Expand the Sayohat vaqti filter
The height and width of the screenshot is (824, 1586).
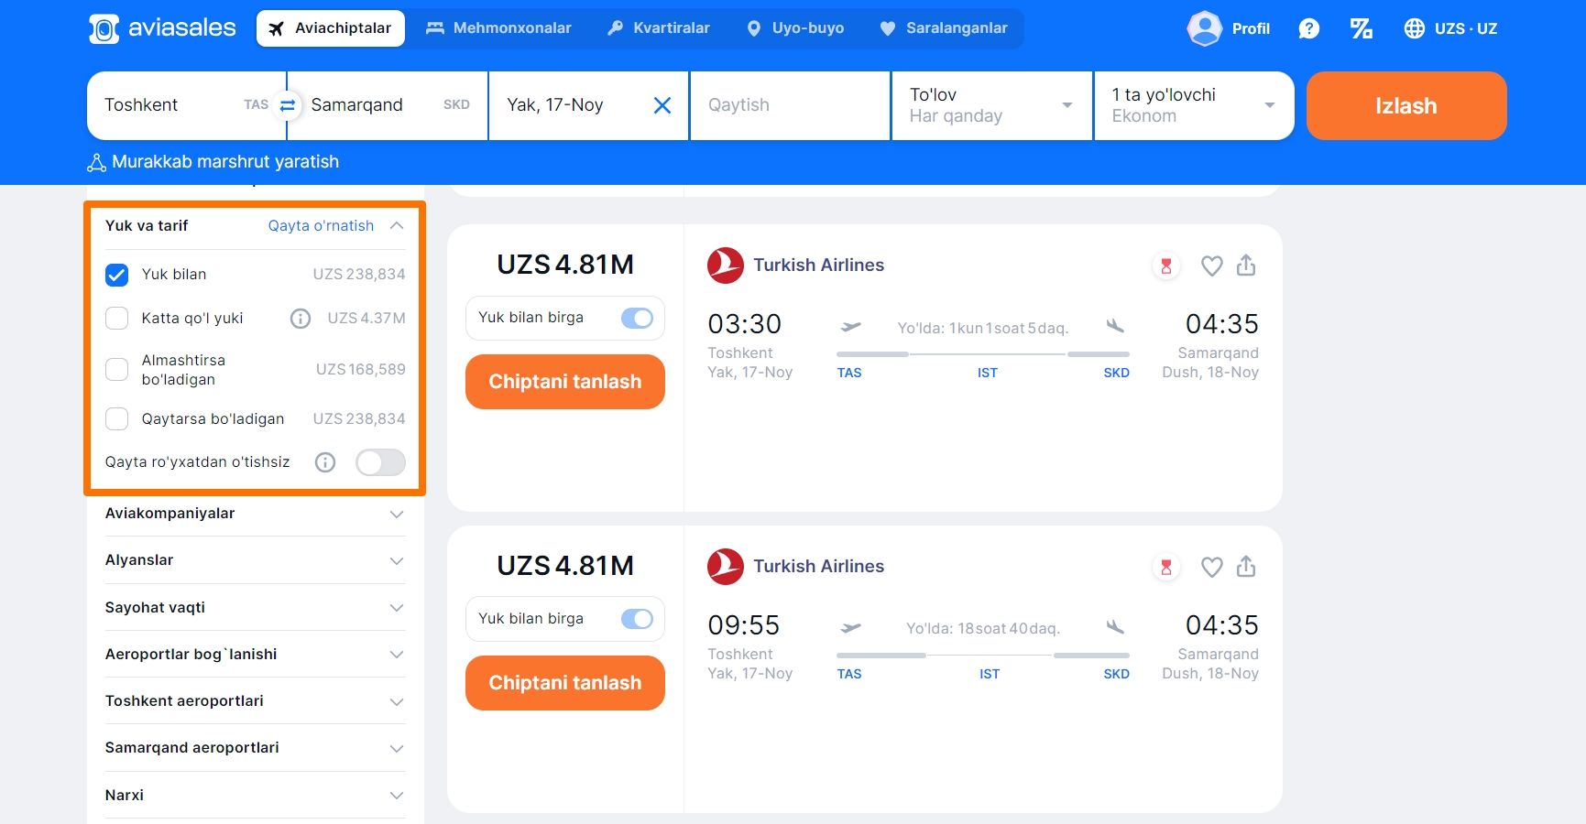click(255, 608)
